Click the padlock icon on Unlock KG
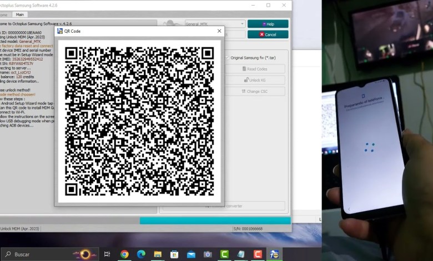Screen dimensions: 433x261 [246, 80]
